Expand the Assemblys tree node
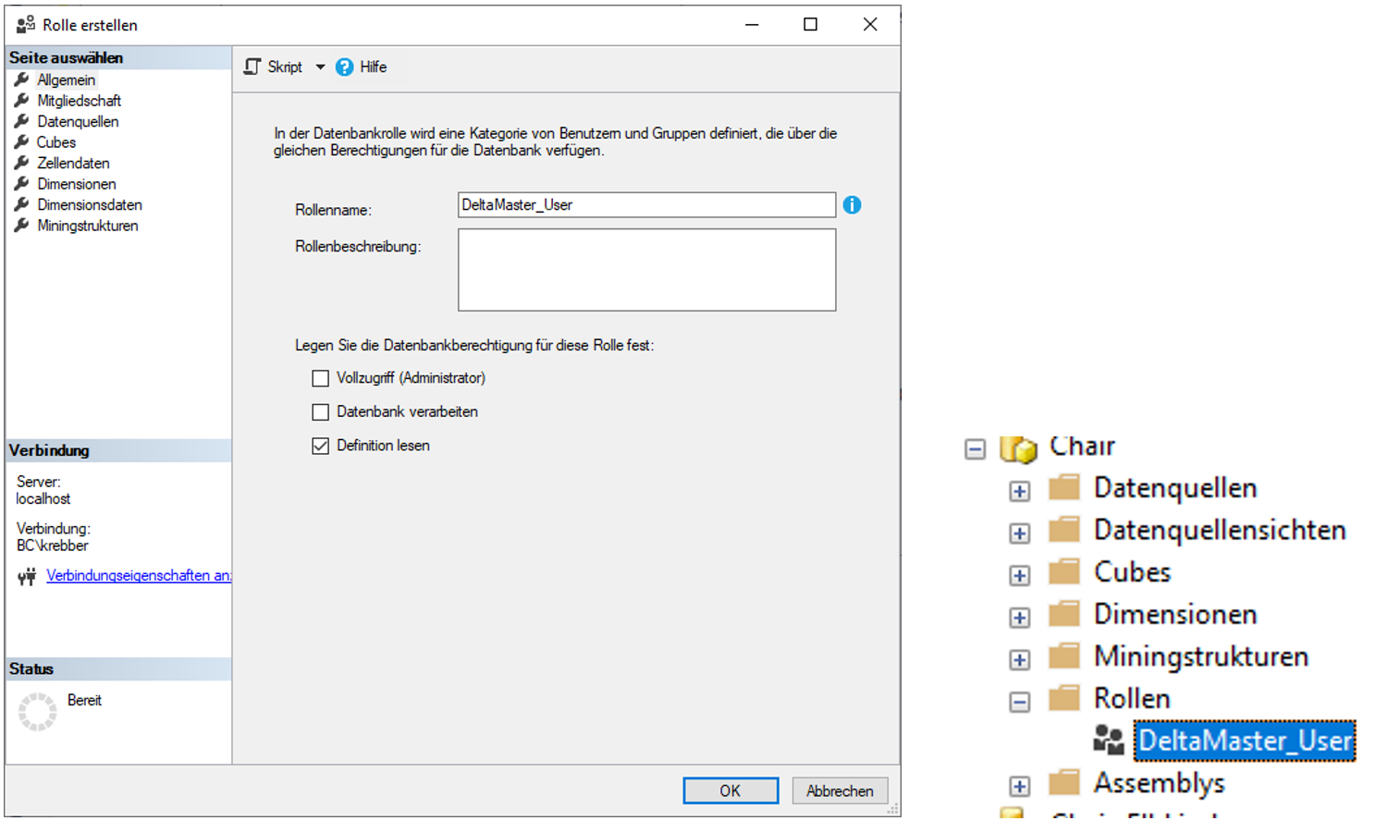This screenshot has width=1388, height=833. pos(1019,786)
